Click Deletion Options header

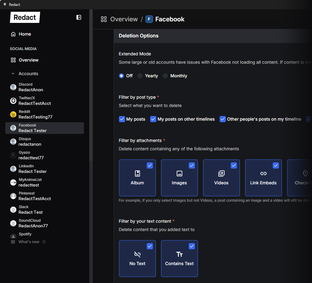138,36
